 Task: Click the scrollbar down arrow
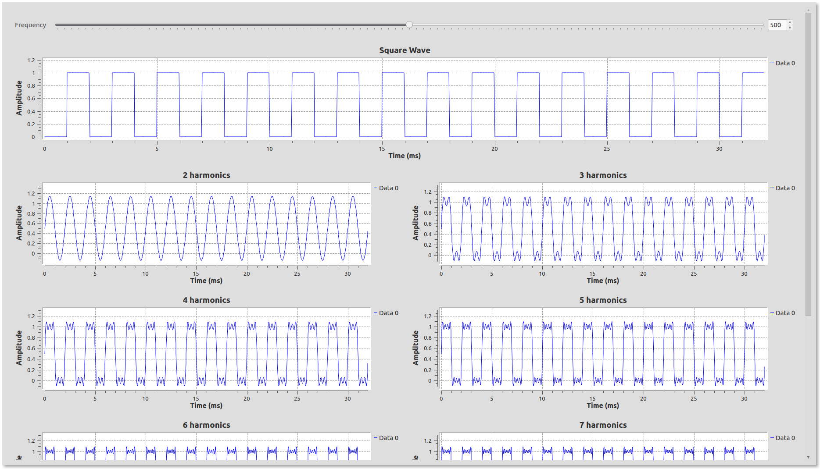[808, 457]
